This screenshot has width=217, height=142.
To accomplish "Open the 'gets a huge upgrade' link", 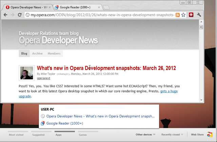I will (169, 91).
